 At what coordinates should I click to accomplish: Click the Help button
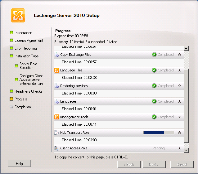pos(19,164)
